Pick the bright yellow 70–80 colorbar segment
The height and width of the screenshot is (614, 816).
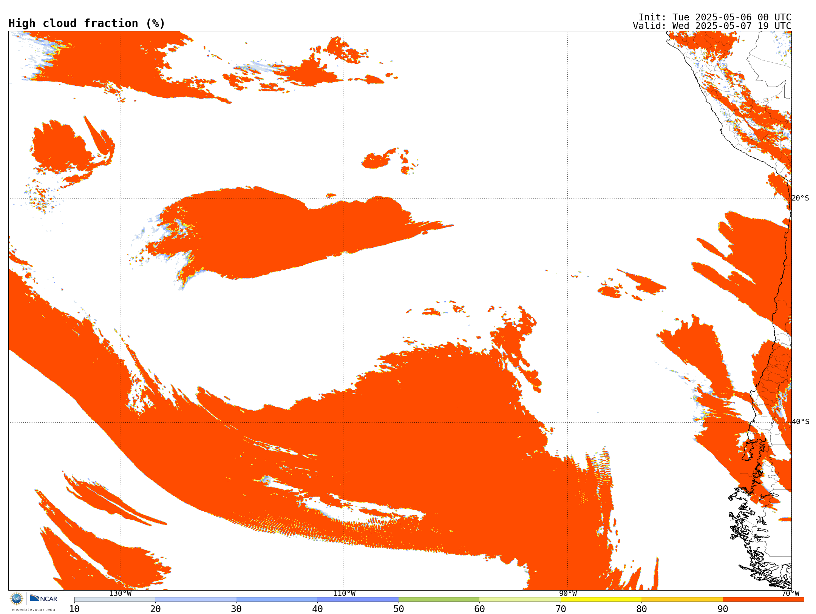pyautogui.click(x=601, y=600)
